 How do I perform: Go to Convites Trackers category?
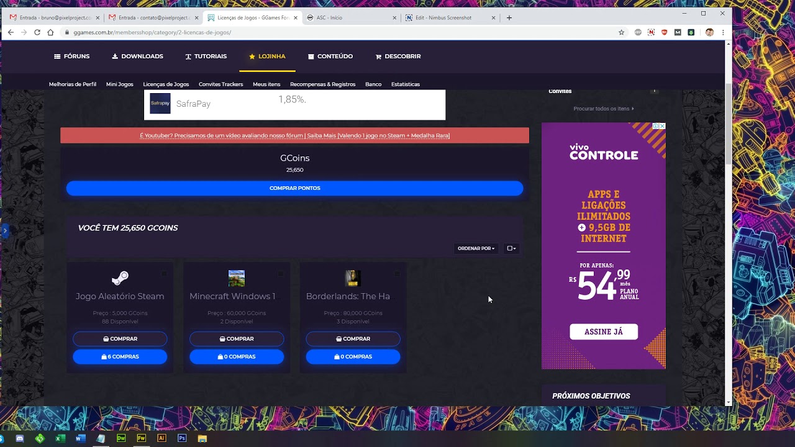coord(221,84)
